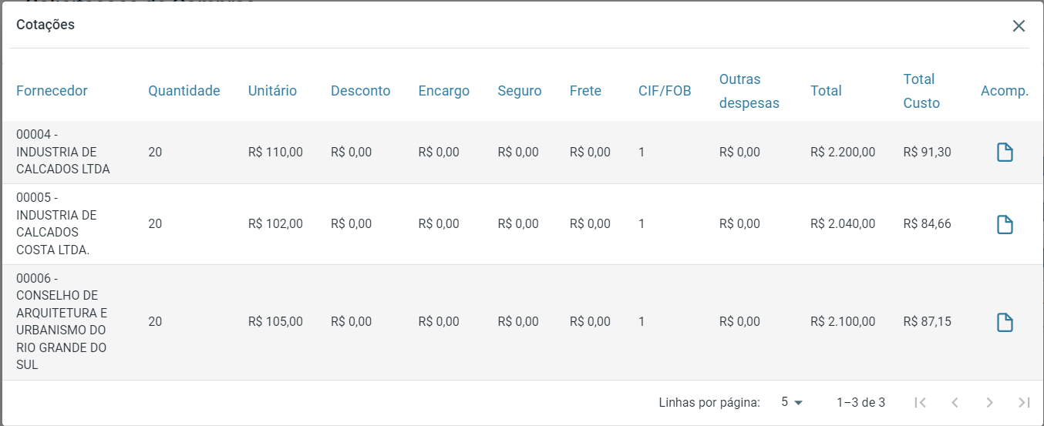
Task: Sort by Outras despesas column header
Action: pyautogui.click(x=749, y=91)
